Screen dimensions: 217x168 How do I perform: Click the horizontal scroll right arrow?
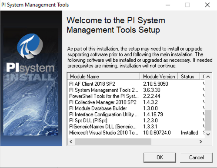click(201, 141)
